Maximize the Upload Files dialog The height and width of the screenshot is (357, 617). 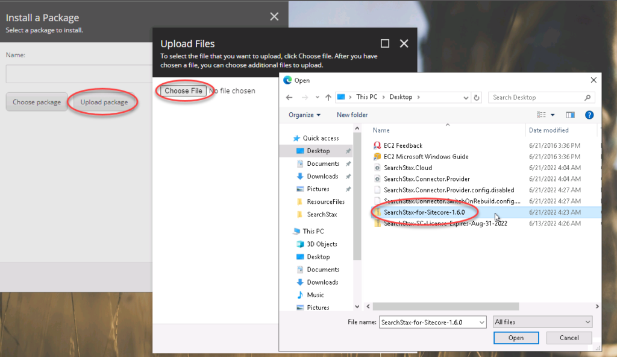tap(385, 43)
